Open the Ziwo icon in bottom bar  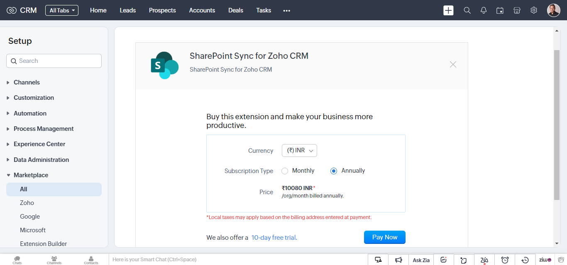coord(545,260)
